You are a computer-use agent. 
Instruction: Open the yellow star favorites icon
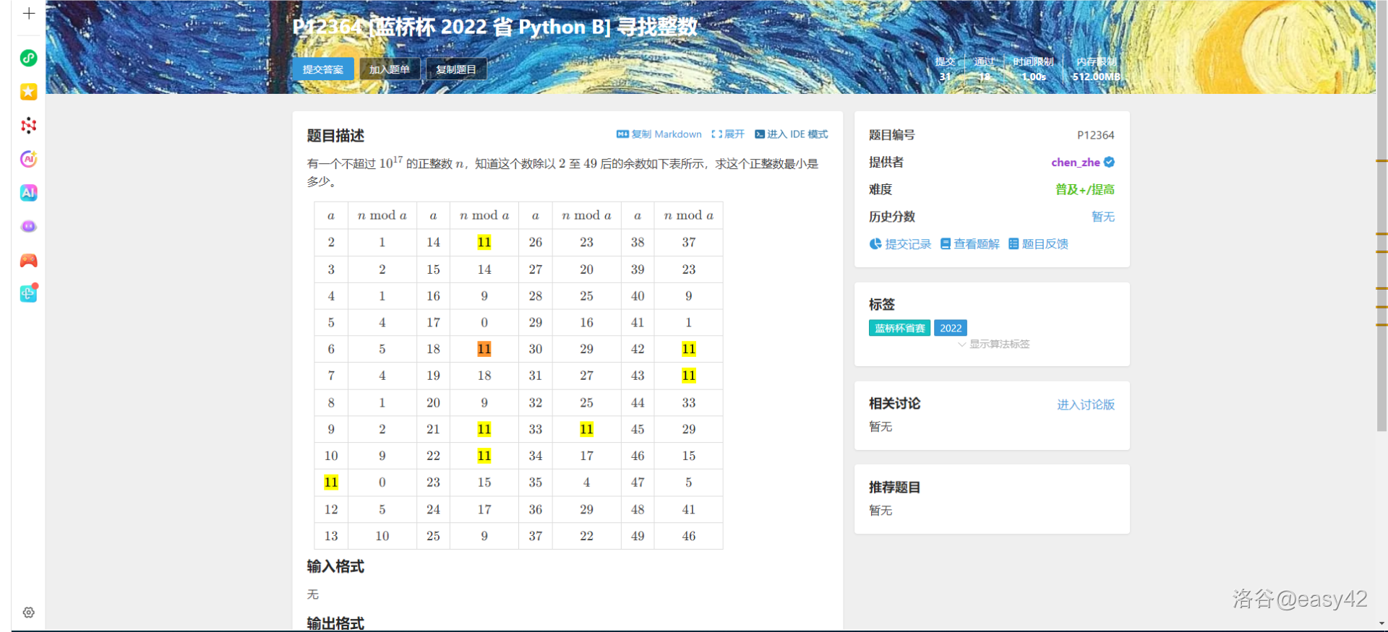point(28,92)
